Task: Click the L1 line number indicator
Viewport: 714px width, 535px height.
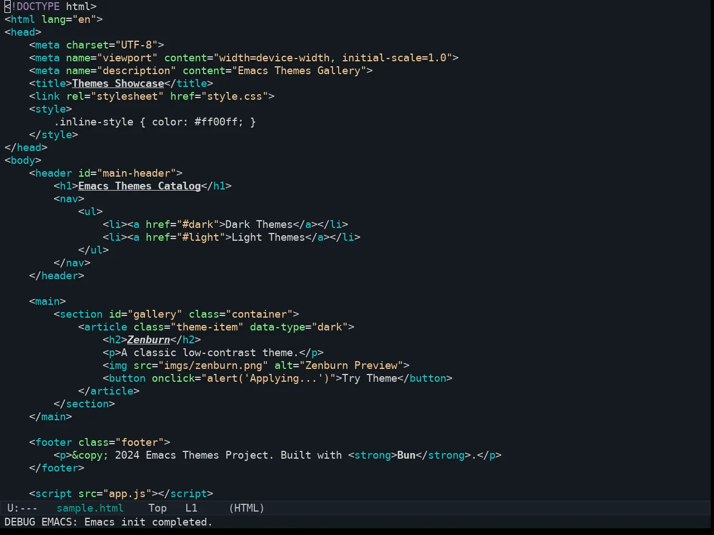Action: (x=191, y=508)
